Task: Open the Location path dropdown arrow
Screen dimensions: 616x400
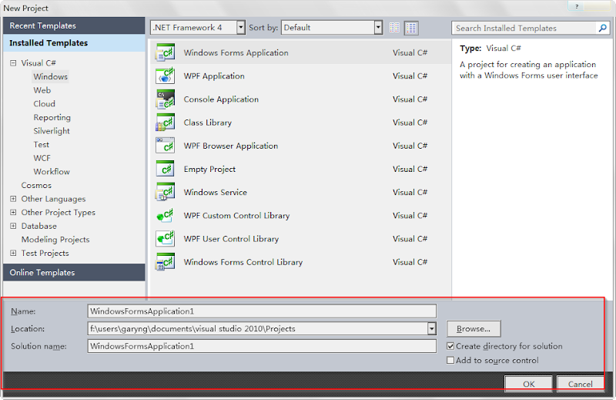Action: click(431, 328)
